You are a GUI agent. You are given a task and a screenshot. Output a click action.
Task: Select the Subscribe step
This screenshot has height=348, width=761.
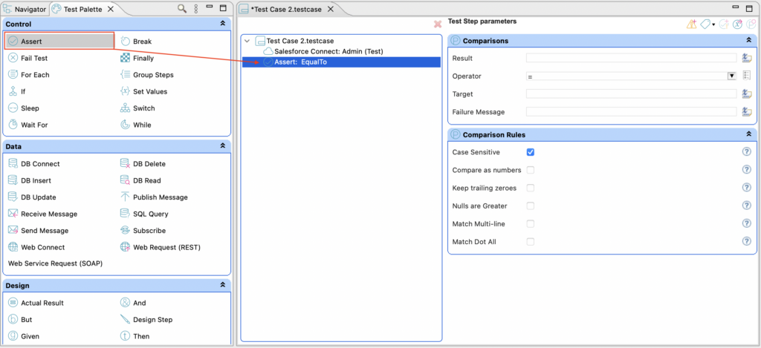coord(143,231)
